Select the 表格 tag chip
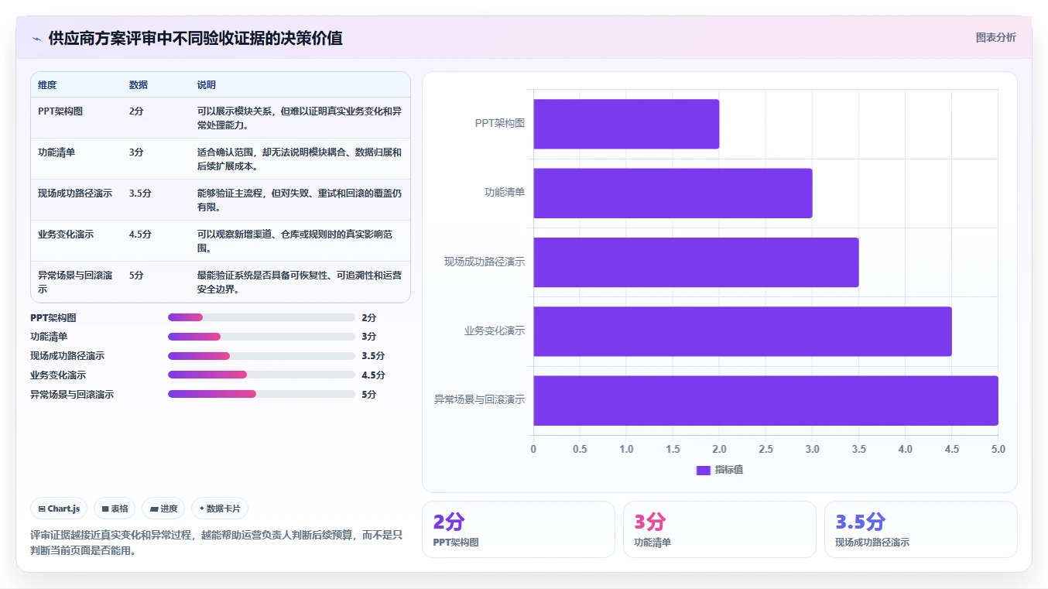 click(115, 509)
